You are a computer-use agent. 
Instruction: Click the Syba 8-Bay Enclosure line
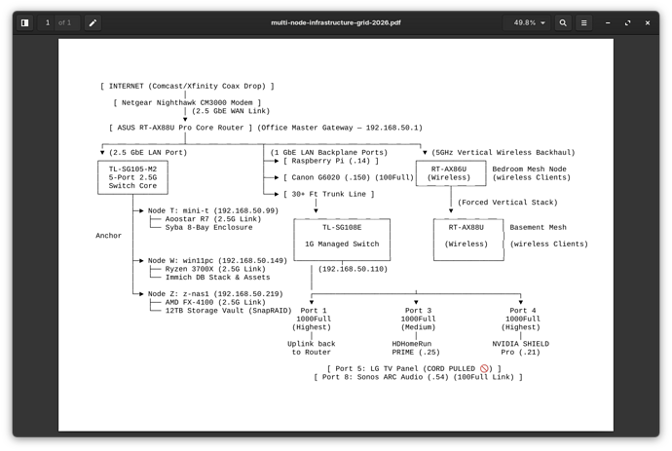point(208,228)
